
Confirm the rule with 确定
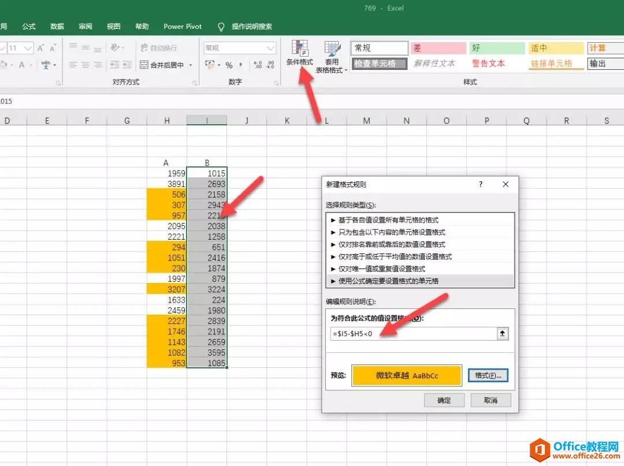click(x=444, y=400)
